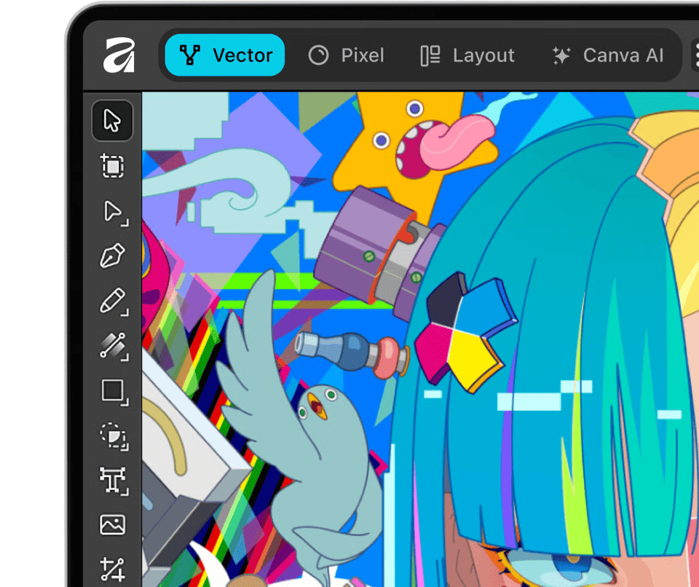Viewport: 699px width, 587px height.
Task: Select the Shape Builder tool
Action: (112, 435)
